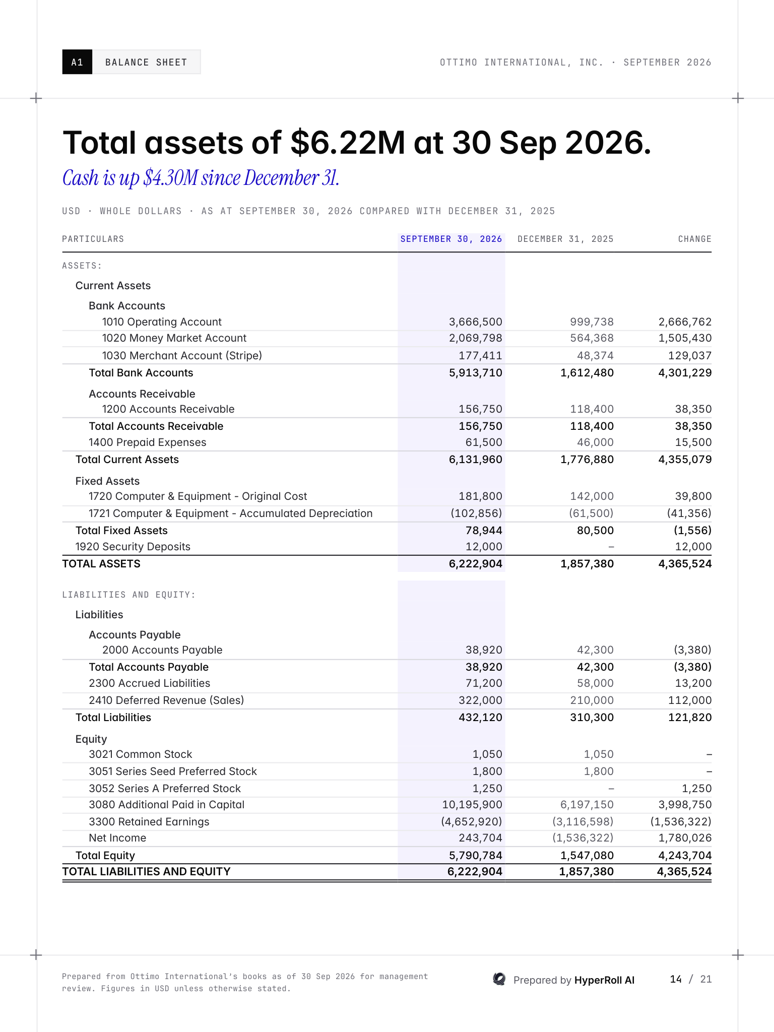Click the Net Income value 243,704

pos(480,837)
